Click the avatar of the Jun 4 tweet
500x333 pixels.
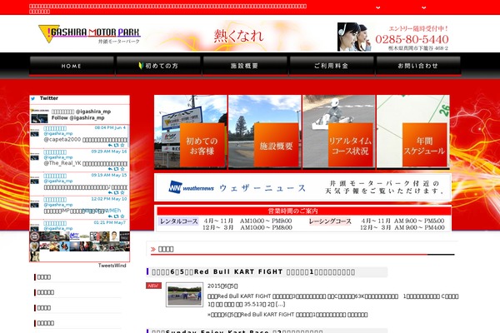[x=35, y=133]
